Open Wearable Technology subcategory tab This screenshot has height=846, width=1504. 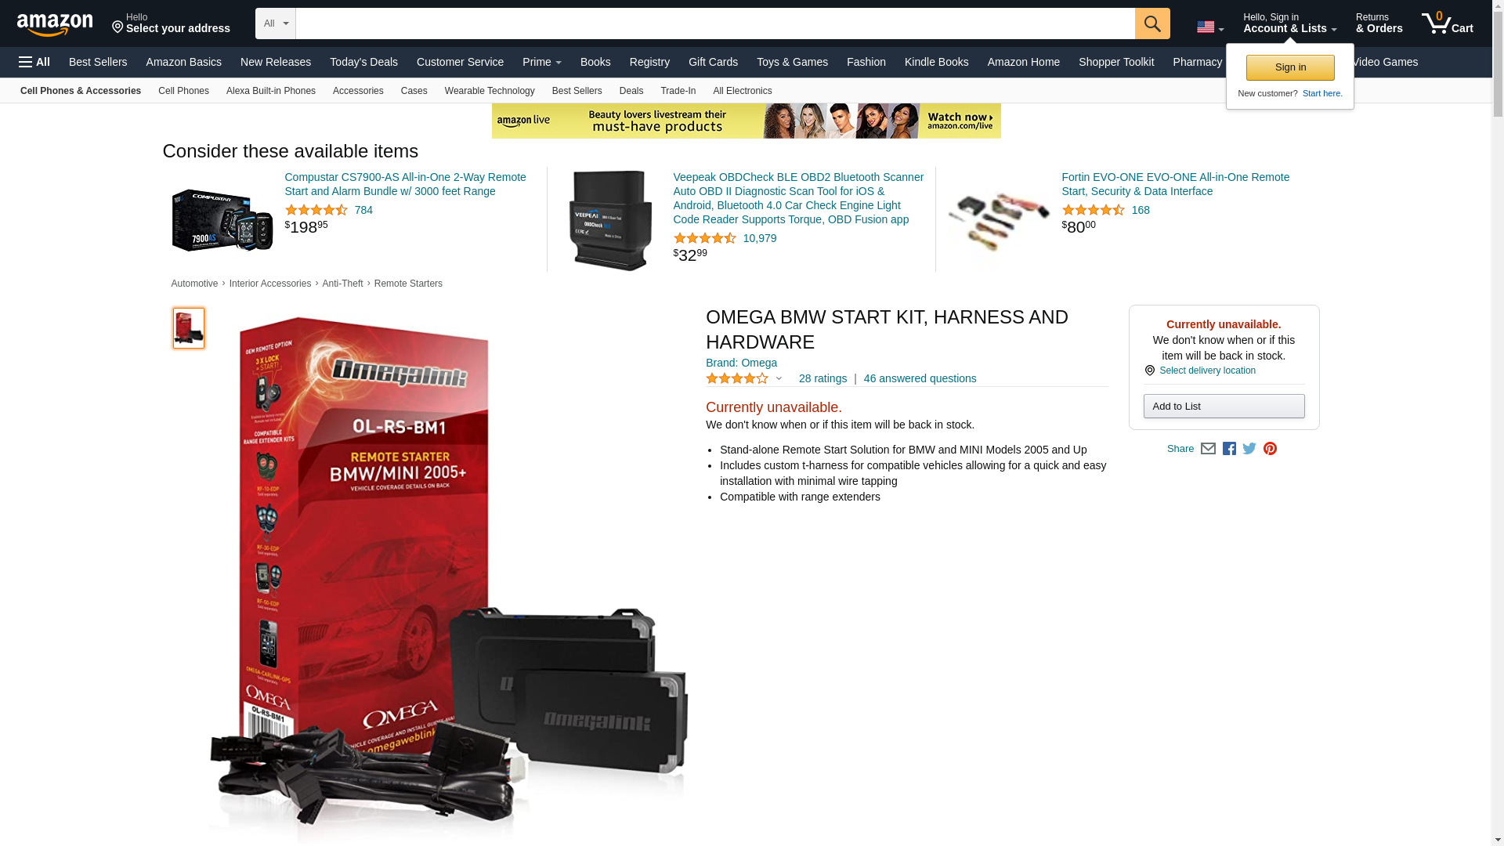490,91
